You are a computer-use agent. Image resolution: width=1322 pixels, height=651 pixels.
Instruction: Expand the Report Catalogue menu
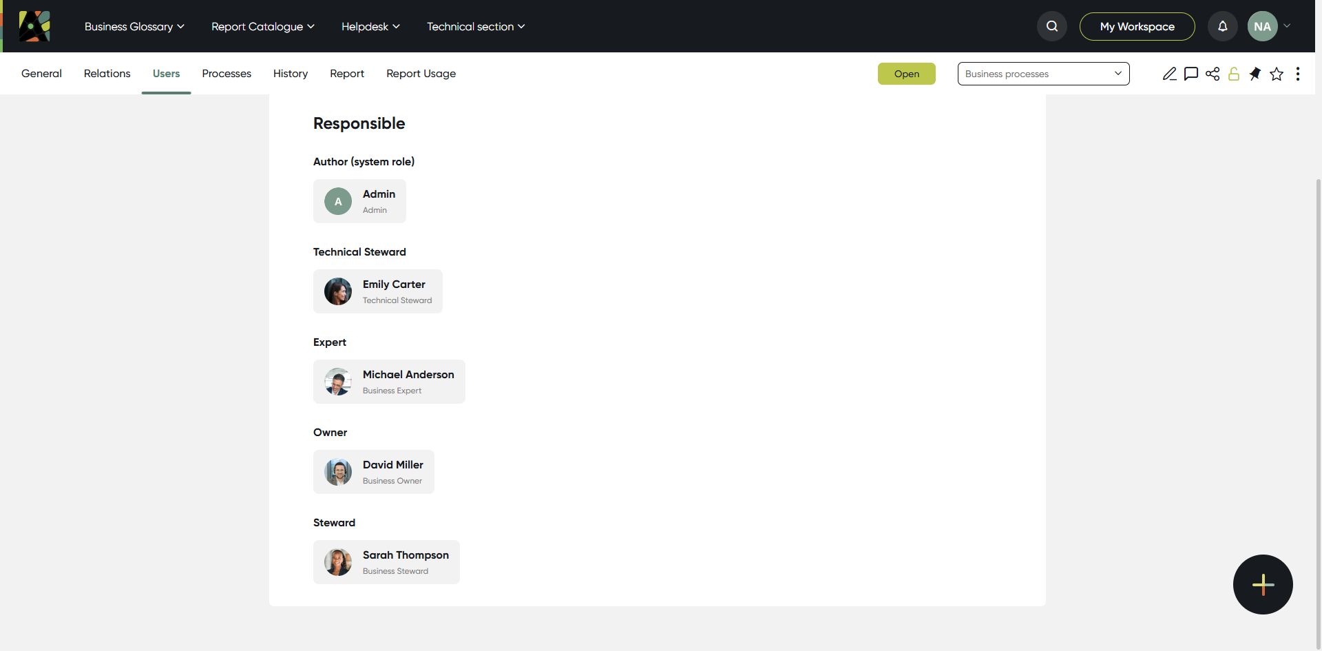pos(263,26)
